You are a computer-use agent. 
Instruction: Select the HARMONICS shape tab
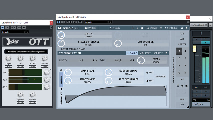[61, 98]
